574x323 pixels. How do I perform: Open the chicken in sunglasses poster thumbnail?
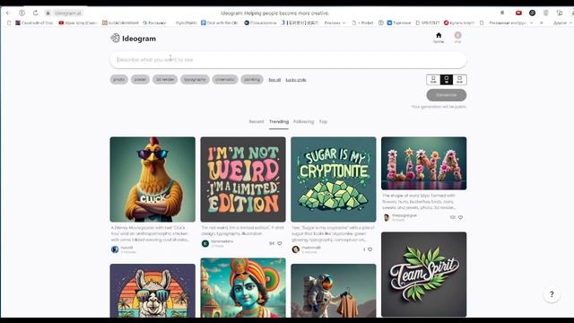pos(152,179)
